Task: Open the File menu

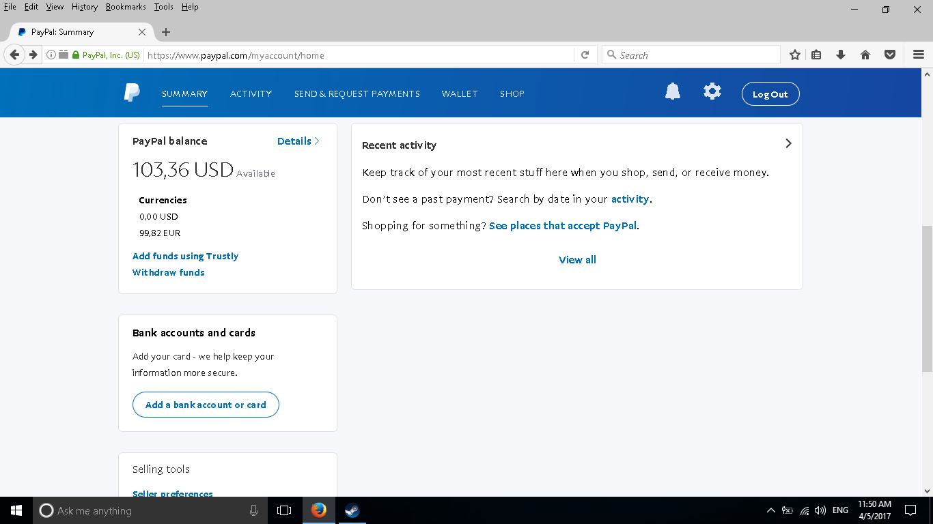Action: [x=10, y=7]
